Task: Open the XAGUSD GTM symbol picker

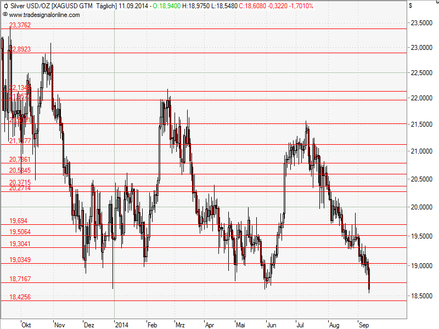Action: point(72,6)
